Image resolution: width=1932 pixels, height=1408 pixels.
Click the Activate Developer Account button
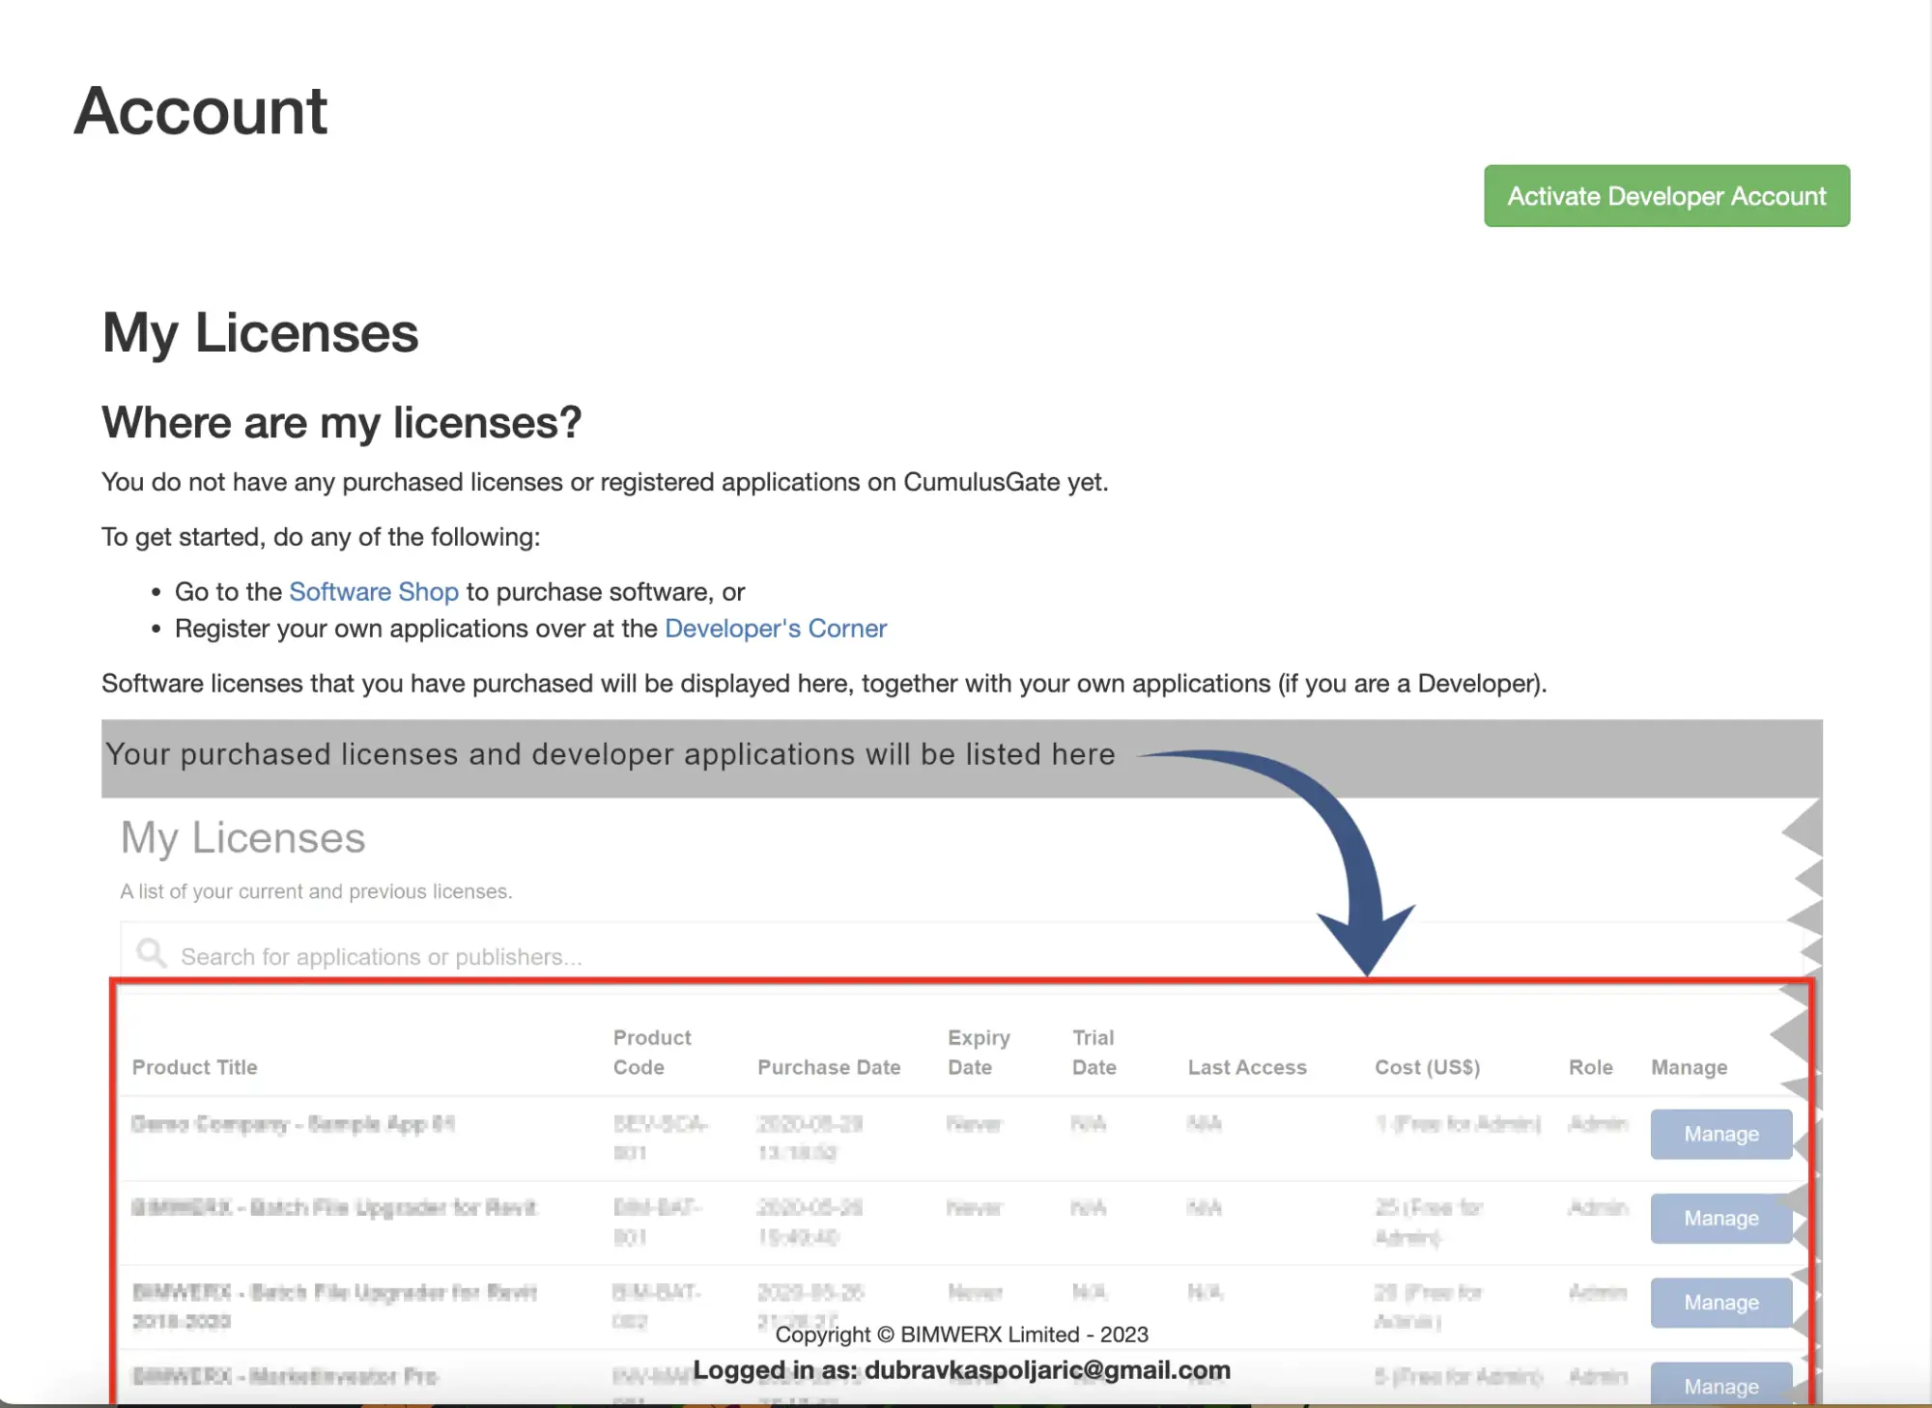pyautogui.click(x=1666, y=196)
